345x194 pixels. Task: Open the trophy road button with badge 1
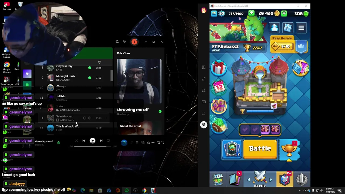pyautogui.click(x=289, y=150)
